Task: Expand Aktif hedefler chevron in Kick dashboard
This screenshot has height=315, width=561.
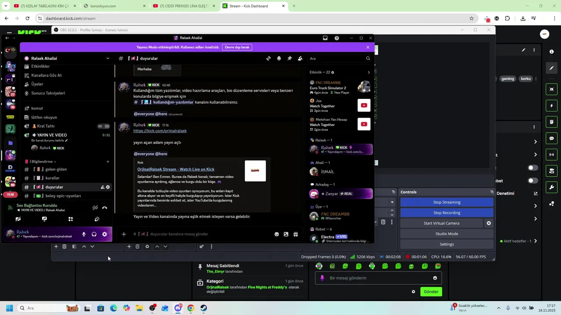Action: coord(535,241)
